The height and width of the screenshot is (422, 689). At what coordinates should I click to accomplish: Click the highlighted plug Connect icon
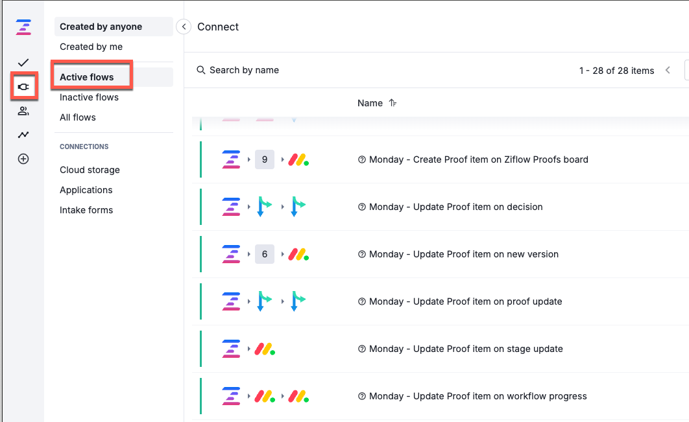pyautogui.click(x=23, y=86)
